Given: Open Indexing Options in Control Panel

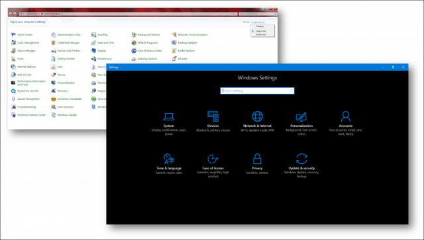Looking at the screenshot, I should [144, 59].
